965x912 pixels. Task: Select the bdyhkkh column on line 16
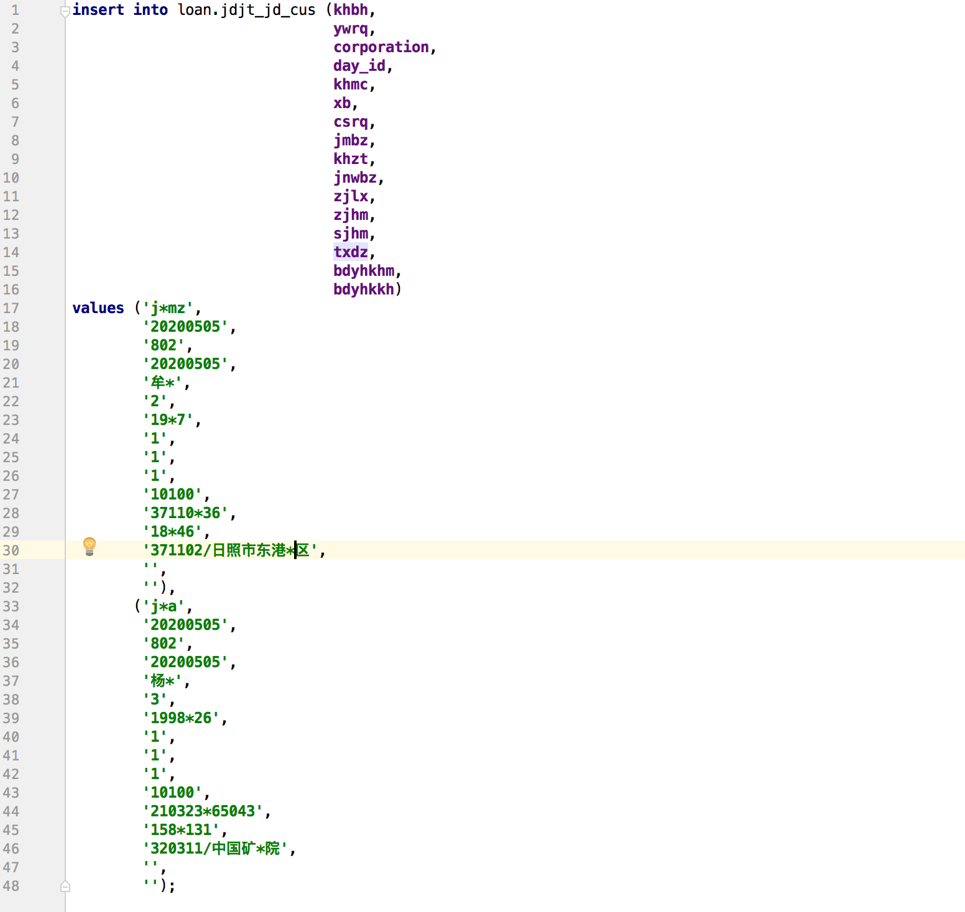[x=362, y=290]
